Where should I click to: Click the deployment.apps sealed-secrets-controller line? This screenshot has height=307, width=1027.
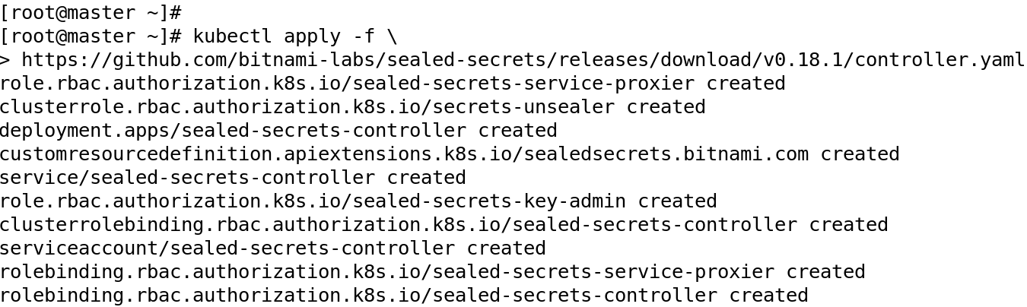point(278,131)
